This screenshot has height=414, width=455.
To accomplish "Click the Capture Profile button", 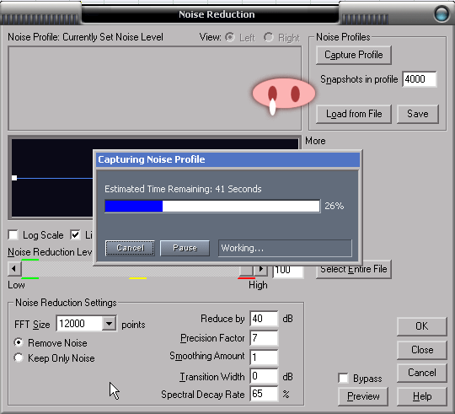I will pos(354,55).
